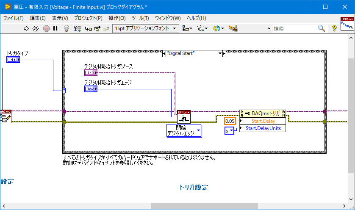Click the Step Over icon
Screen dimensions: 355x210
tap(97, 28)
